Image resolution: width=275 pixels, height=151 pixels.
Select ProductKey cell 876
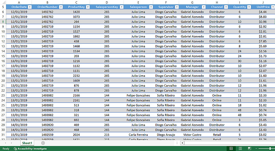coord(76,86)
